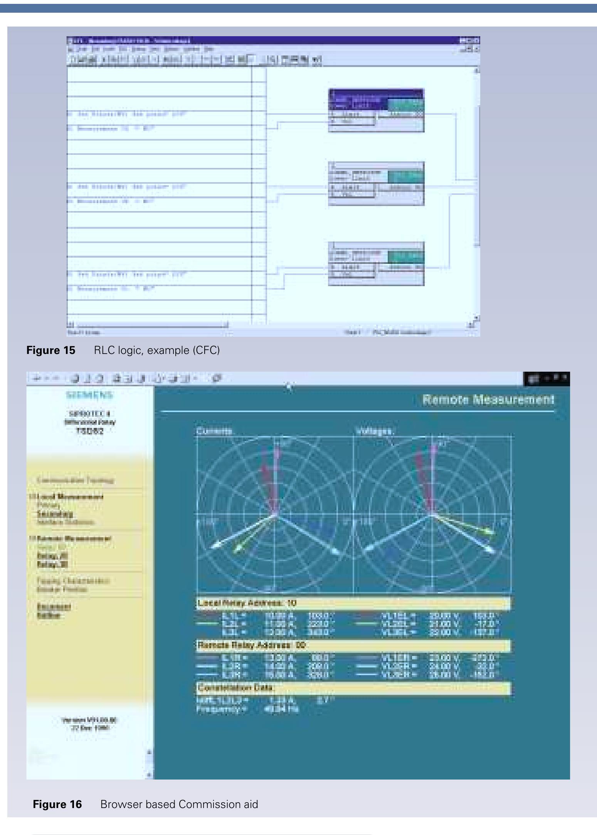Select the top highlighted CFC function block
The height and width of the screenshot is (835, 597).
point(376,111)
